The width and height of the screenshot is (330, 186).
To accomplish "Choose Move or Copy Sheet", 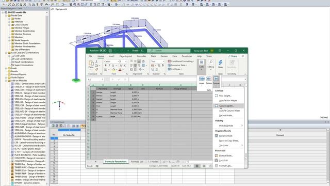I will 228,141.
